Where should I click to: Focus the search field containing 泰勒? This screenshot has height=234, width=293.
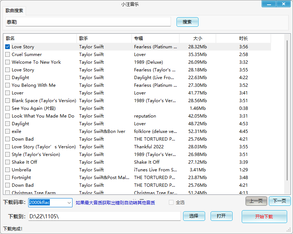(88, 22)
